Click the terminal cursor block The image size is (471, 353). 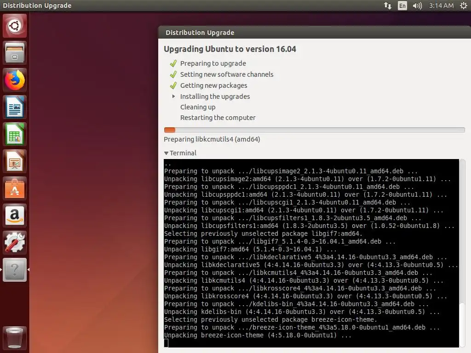pyautogui.click(x=166, y=343)
